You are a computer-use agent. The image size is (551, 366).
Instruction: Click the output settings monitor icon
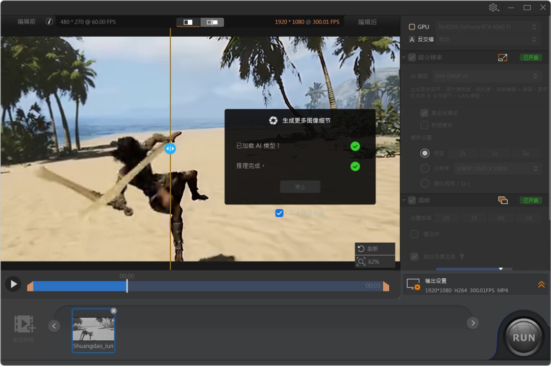tap(413, 284)
